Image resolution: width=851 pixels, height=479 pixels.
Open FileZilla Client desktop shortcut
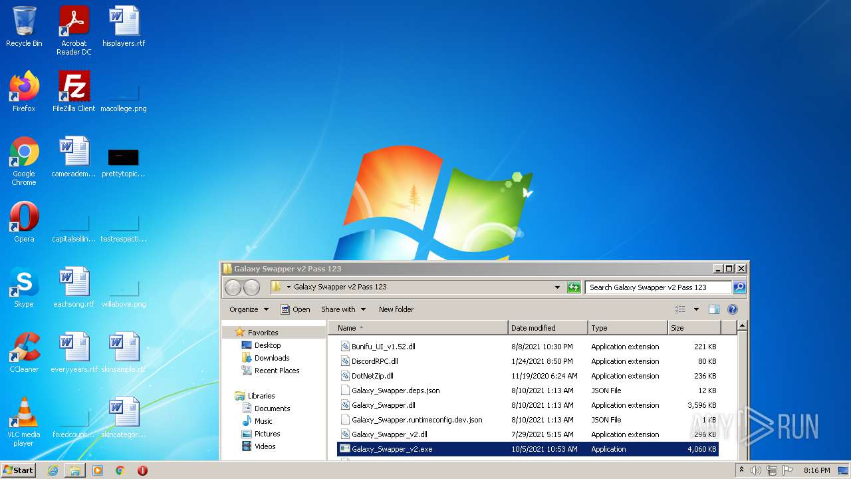[74, 92]
